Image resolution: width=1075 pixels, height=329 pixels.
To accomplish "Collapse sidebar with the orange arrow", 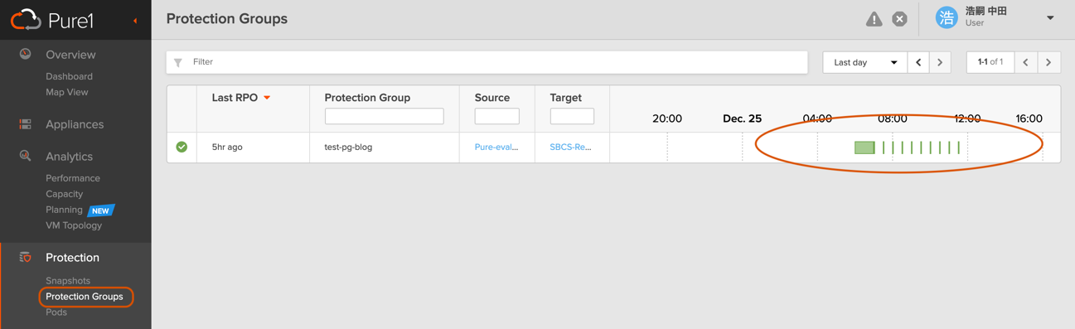I will pyautogui.click(x=135, y=20).
